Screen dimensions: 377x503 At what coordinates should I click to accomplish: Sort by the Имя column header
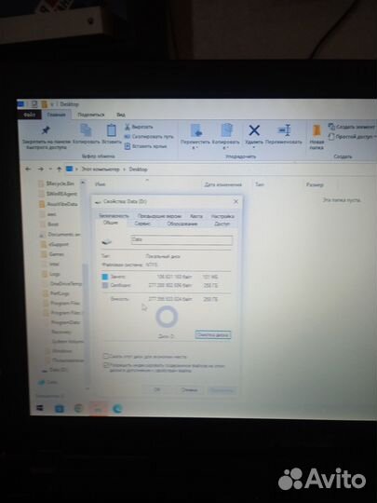click(101, 184)
